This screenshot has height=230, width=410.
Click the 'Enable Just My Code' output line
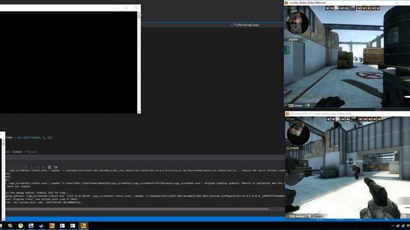(37, 193)
